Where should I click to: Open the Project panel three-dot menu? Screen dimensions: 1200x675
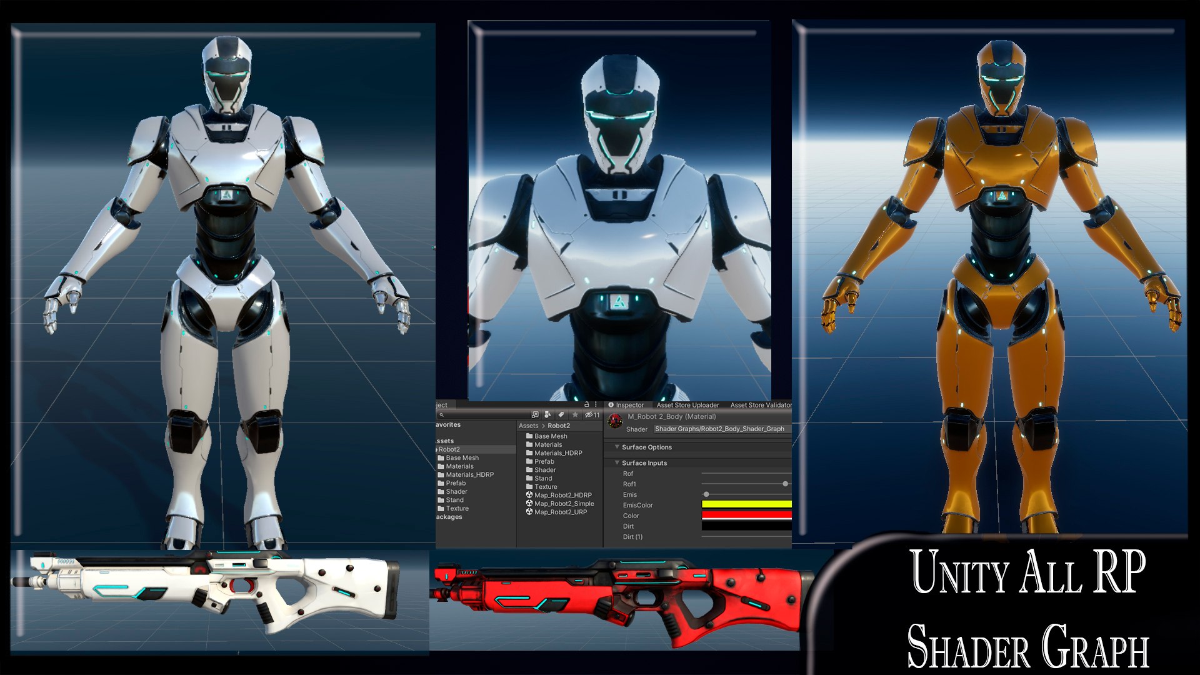(596, 404)
